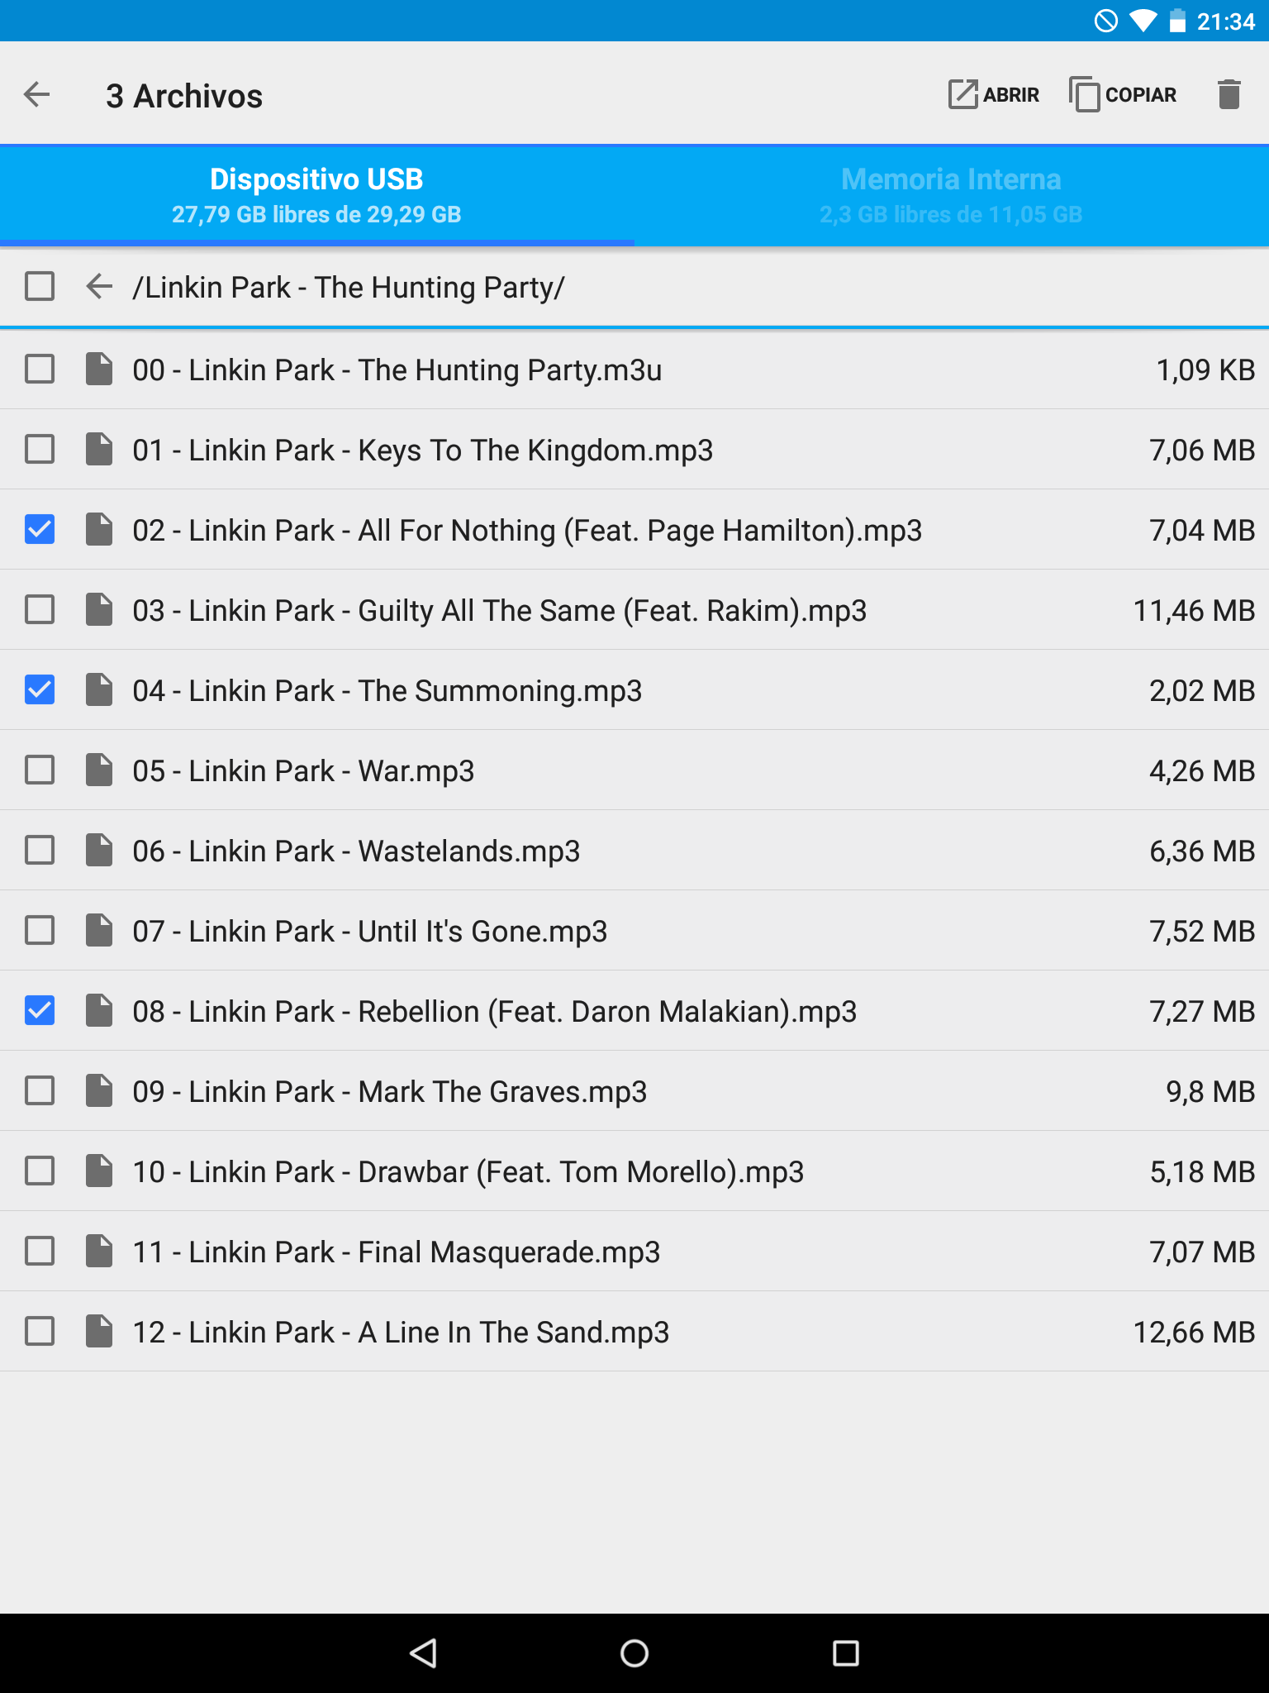The height and width of the screenshot is (1693, 1269).
Task: Check the box for Final Masquerade
Action: (x=40, y=1252)
